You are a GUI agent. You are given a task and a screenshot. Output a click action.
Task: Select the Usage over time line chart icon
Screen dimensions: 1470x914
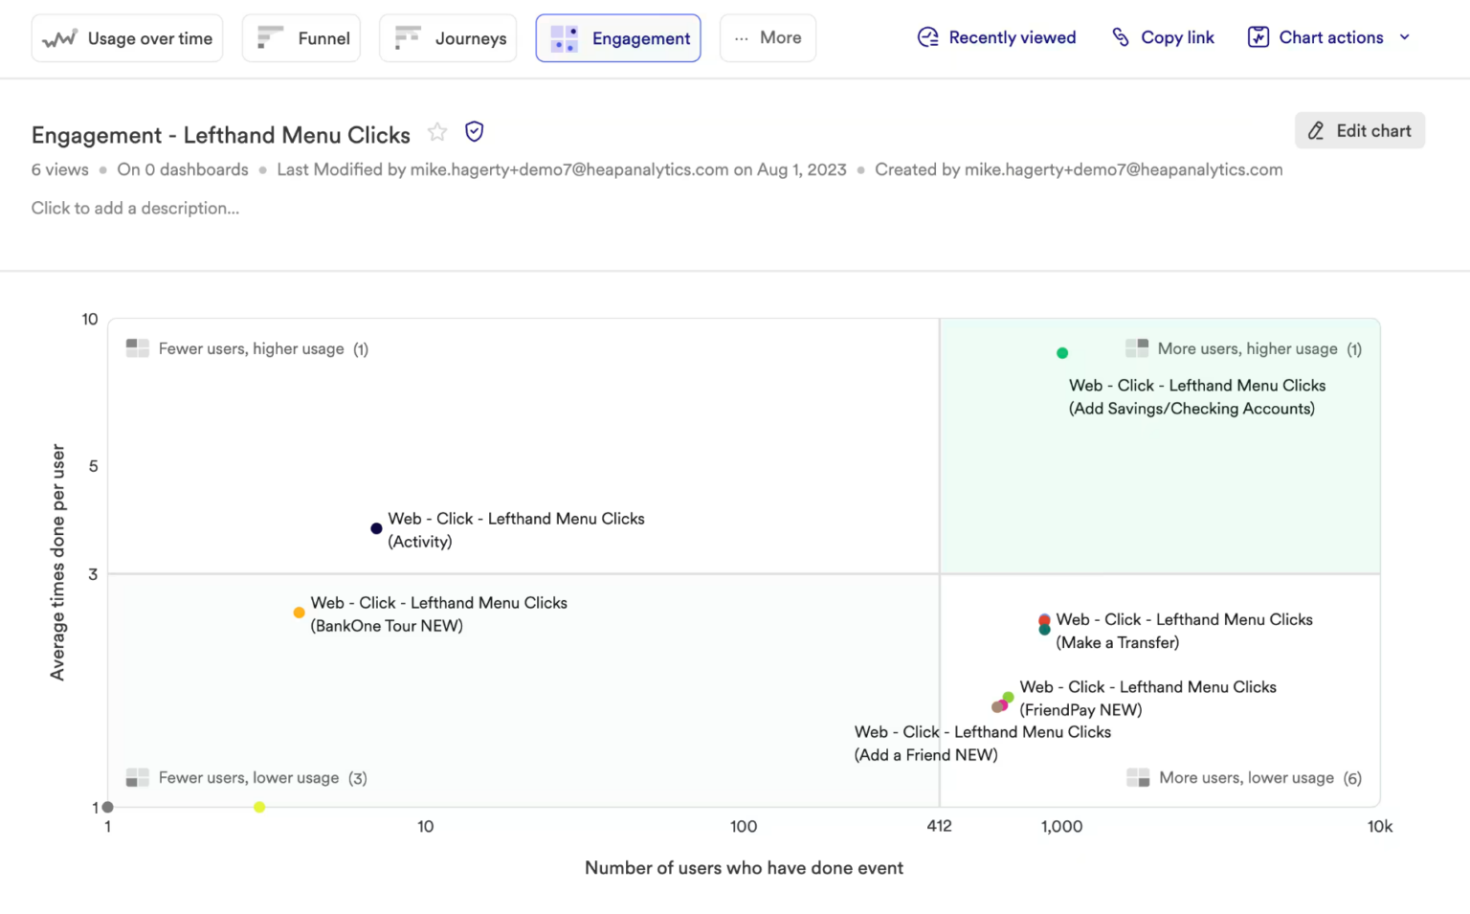(59, 37)
